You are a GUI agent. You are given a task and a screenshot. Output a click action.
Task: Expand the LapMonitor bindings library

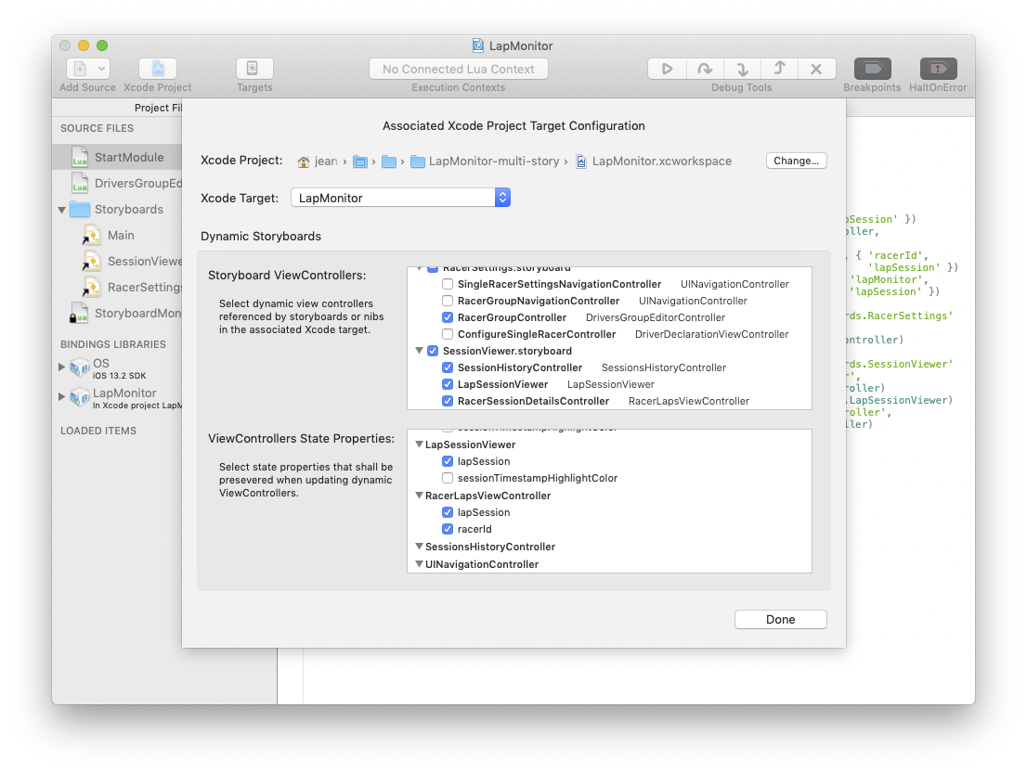[x=61, y=396]
